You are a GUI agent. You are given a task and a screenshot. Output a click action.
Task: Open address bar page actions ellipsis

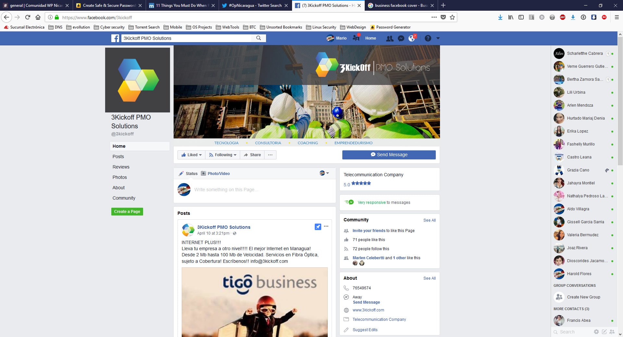[434, 17]
